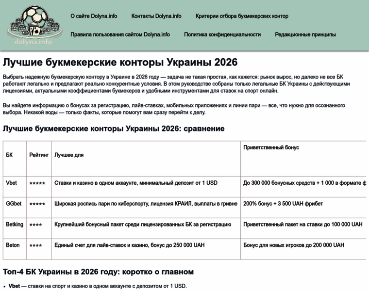Open 'Политика конфиденциальности' page
This screenshot has height=291, width=369.
click(222, 34)
